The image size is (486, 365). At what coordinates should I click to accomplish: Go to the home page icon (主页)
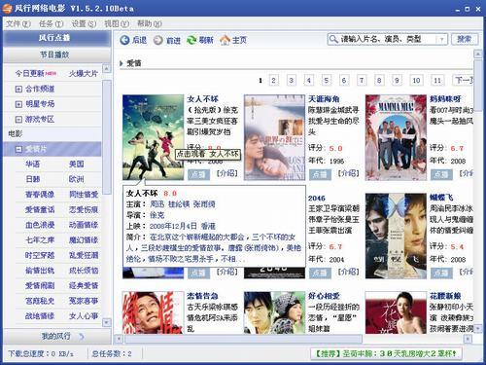[225, 40]
